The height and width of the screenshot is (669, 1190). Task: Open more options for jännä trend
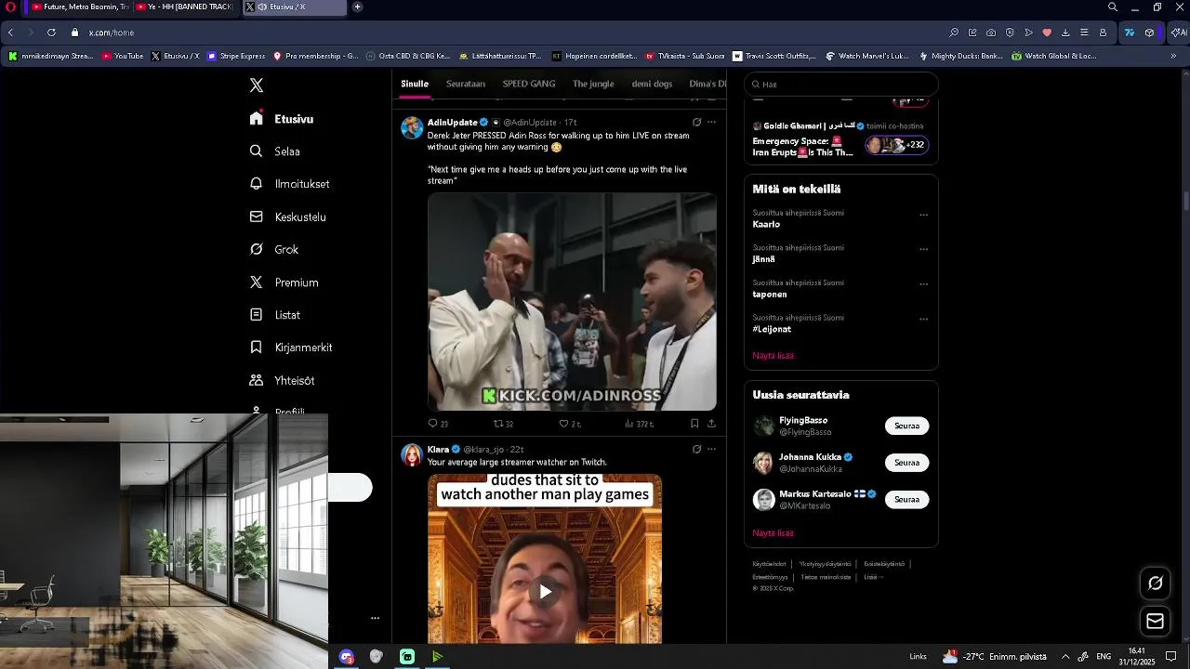[x=923, y=249]
